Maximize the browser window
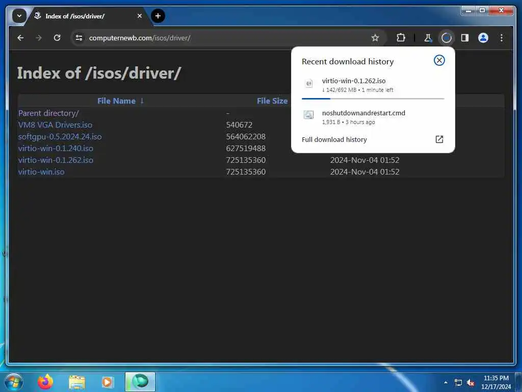522x392 pixels. click(x=482, y=11)
